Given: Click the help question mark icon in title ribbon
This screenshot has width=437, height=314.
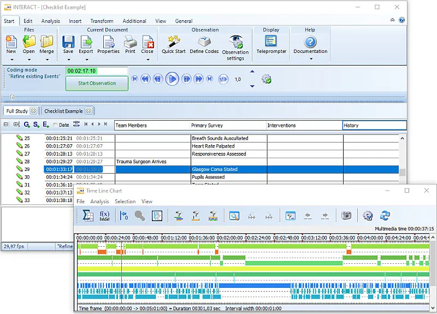Looking at the screenshot, I should (x=401, y=20).
